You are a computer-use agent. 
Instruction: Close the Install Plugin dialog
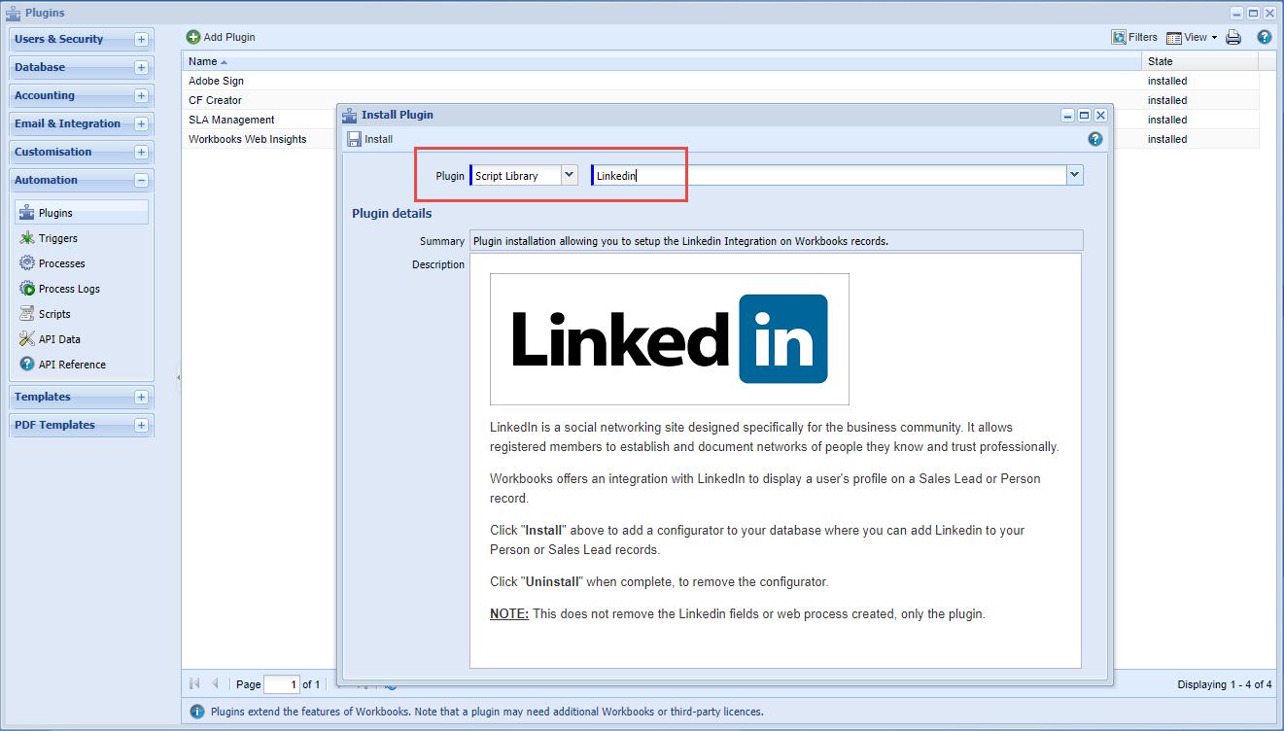pyautogui.click(x=1101, y=115)
